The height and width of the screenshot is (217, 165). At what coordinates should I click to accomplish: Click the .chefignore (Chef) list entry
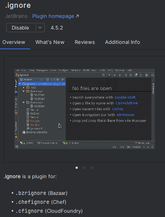[x=41, y=202]
